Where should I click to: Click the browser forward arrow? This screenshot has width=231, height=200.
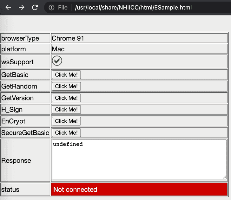[x=22, y=7]
